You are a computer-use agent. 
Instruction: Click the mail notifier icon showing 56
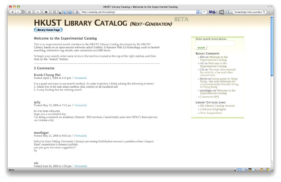(245, 170)
